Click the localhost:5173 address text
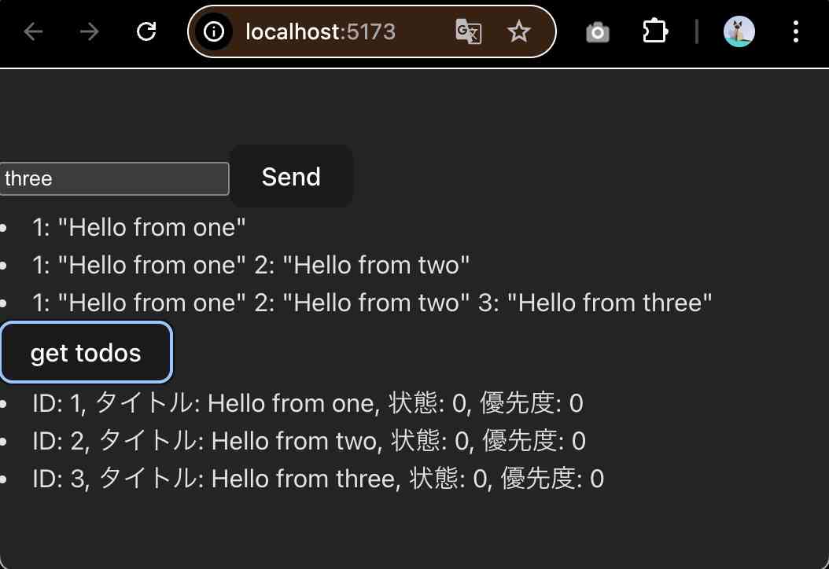The image size is (829, 569). click(x=320, y=31)
